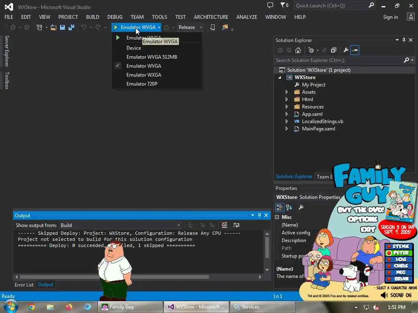Image resolution: width=418 pixels, height=313 pixels.
Task: Open the notifications flag icon
Action: point(285,5)
